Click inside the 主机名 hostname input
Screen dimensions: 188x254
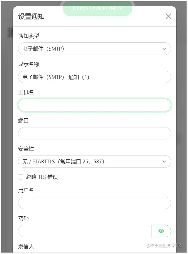pos(94,105)
